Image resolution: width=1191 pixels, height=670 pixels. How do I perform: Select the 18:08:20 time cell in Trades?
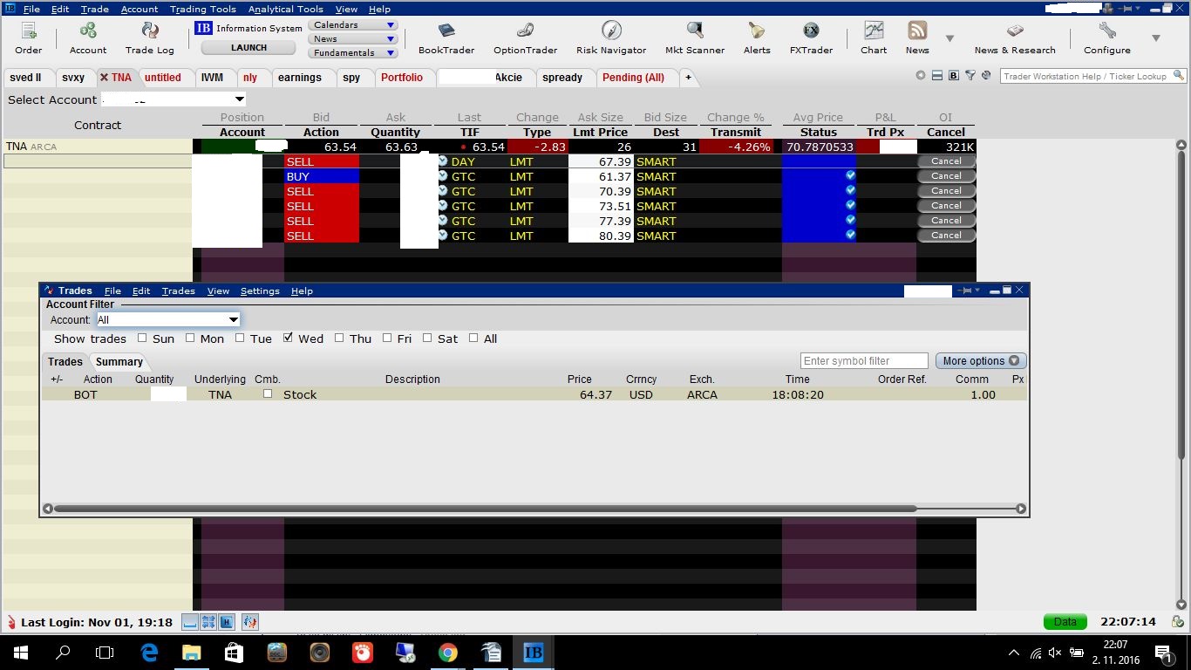tap(798, 394)
